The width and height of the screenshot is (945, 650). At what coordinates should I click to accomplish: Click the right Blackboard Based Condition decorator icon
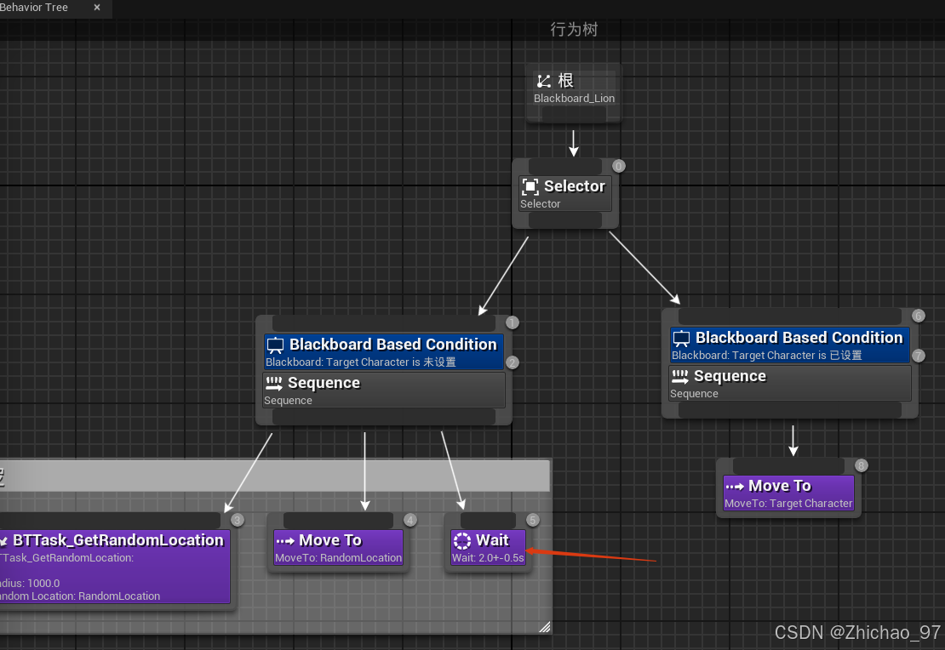[x=681, y=338]
